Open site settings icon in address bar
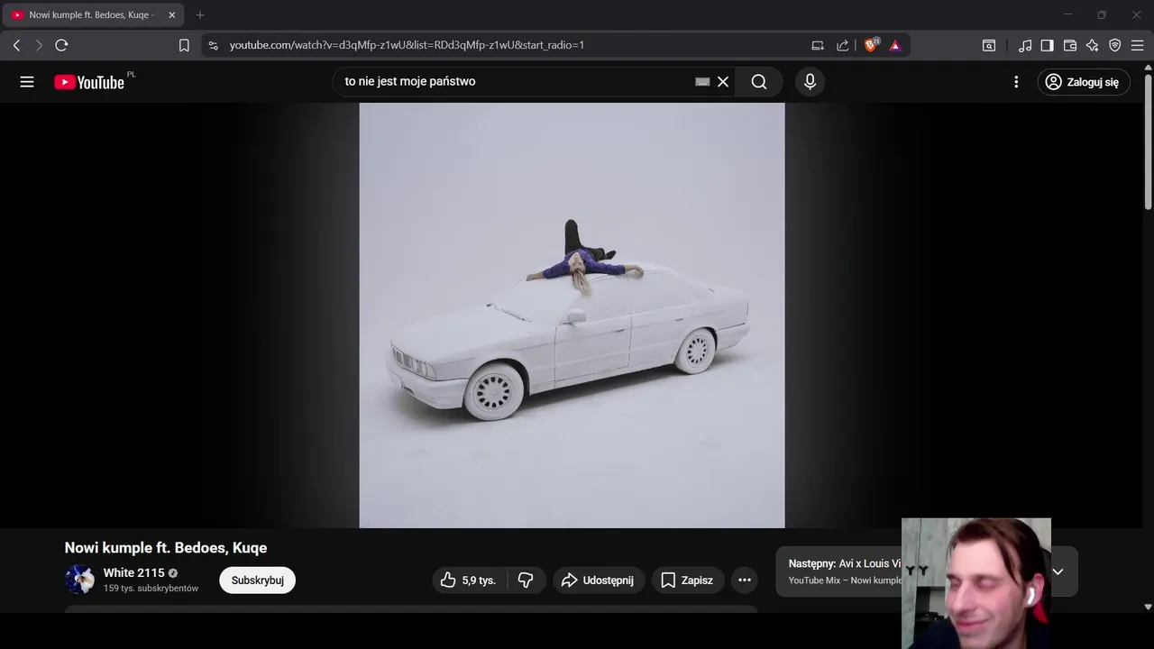This screenshot has width=1154, height=649. [213, 45]
